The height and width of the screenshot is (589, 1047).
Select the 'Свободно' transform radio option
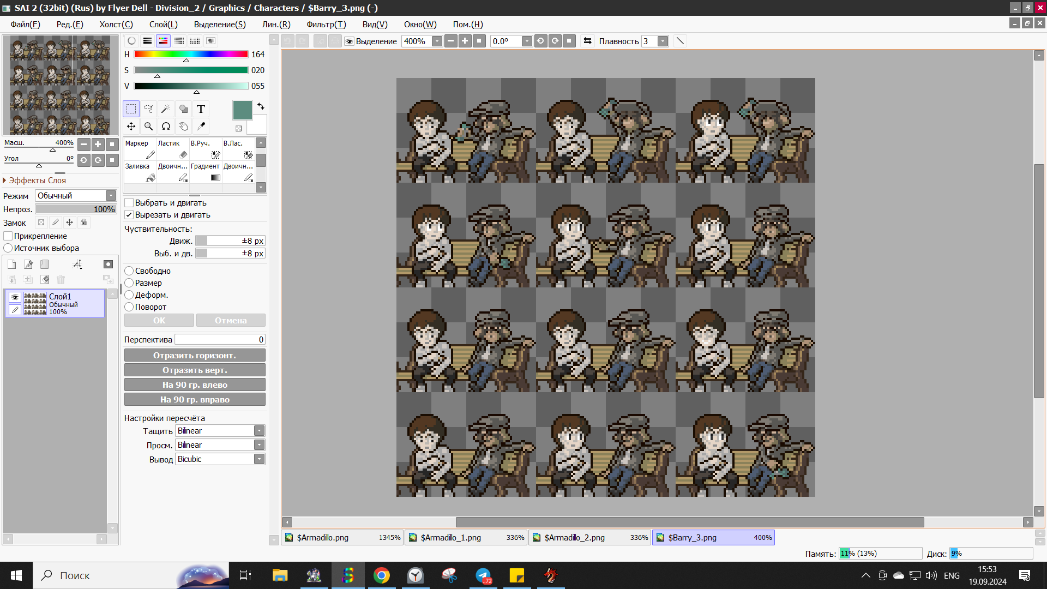coord(129,271)
